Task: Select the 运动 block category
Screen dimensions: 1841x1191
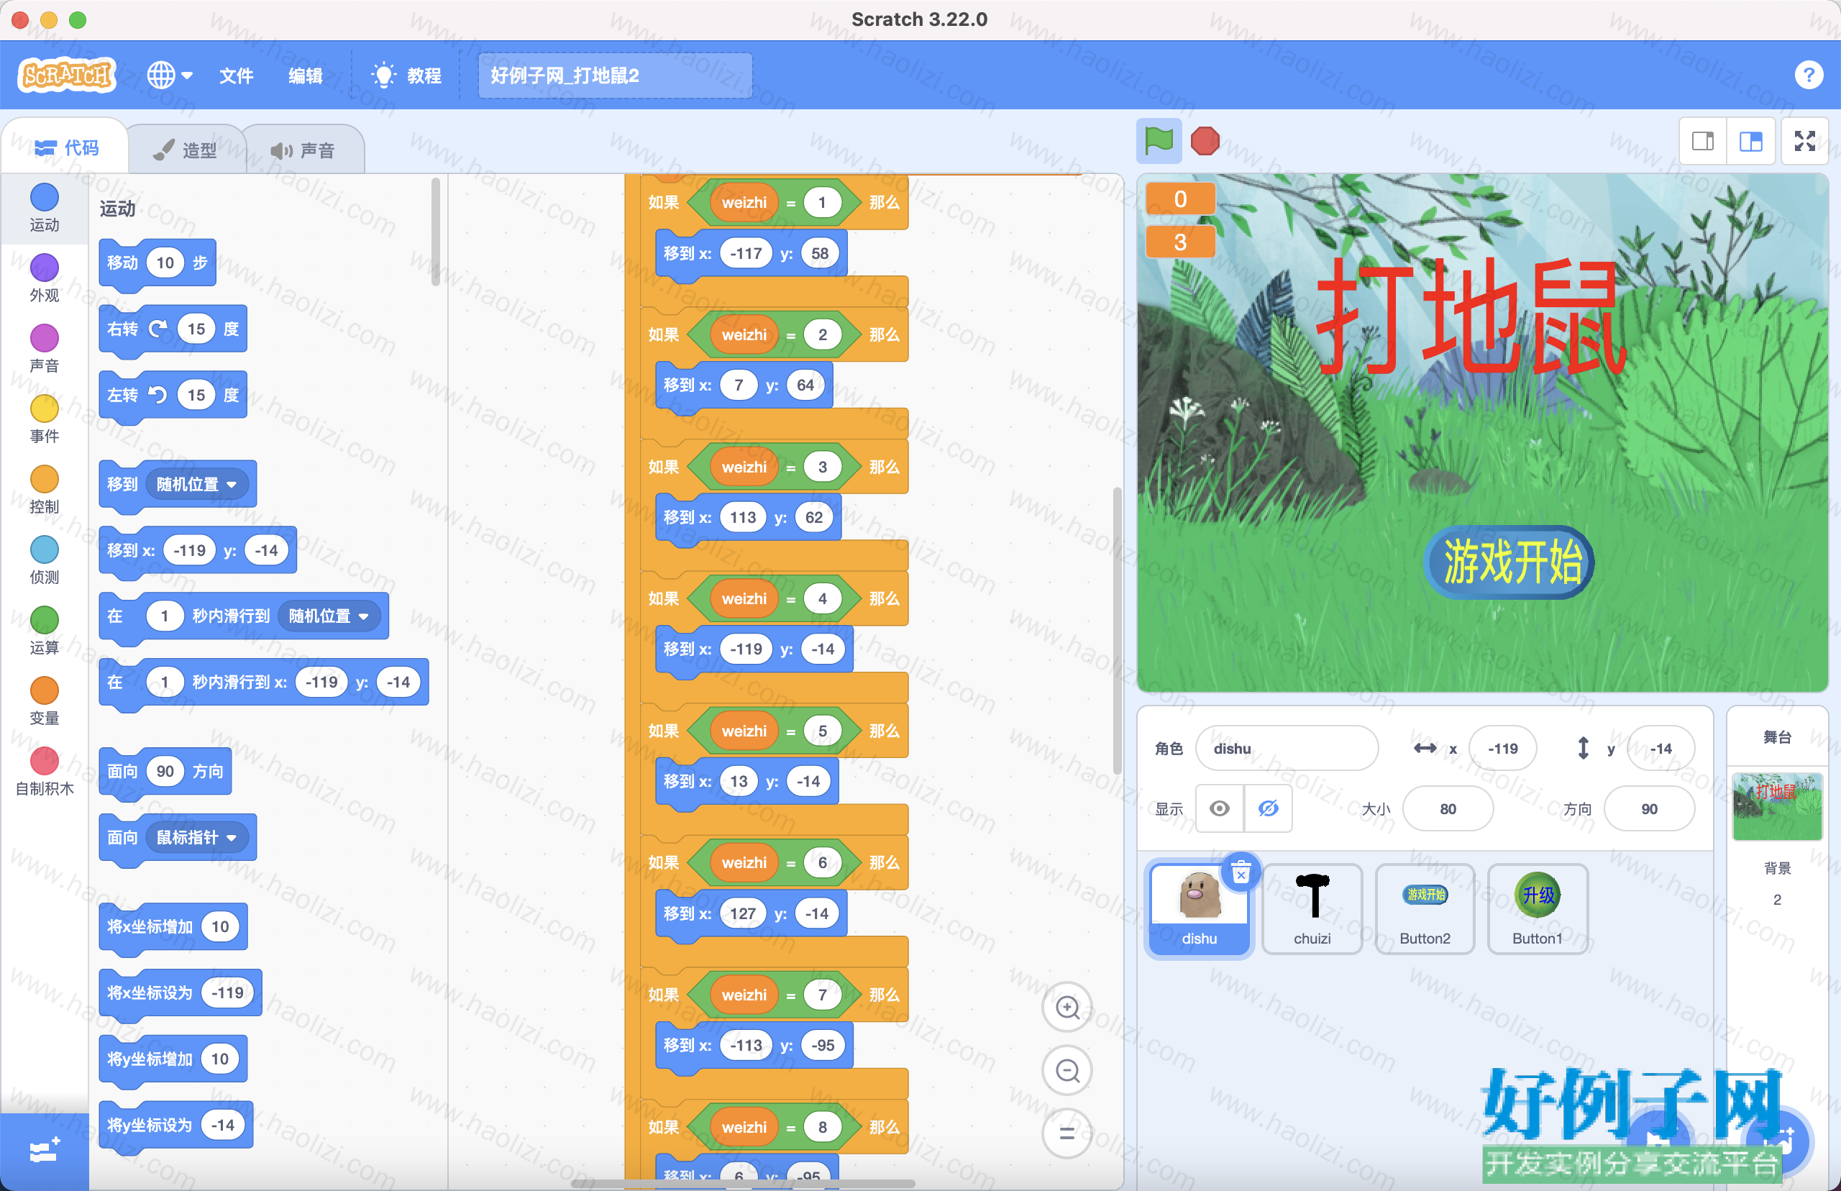Action: (44, 209)
